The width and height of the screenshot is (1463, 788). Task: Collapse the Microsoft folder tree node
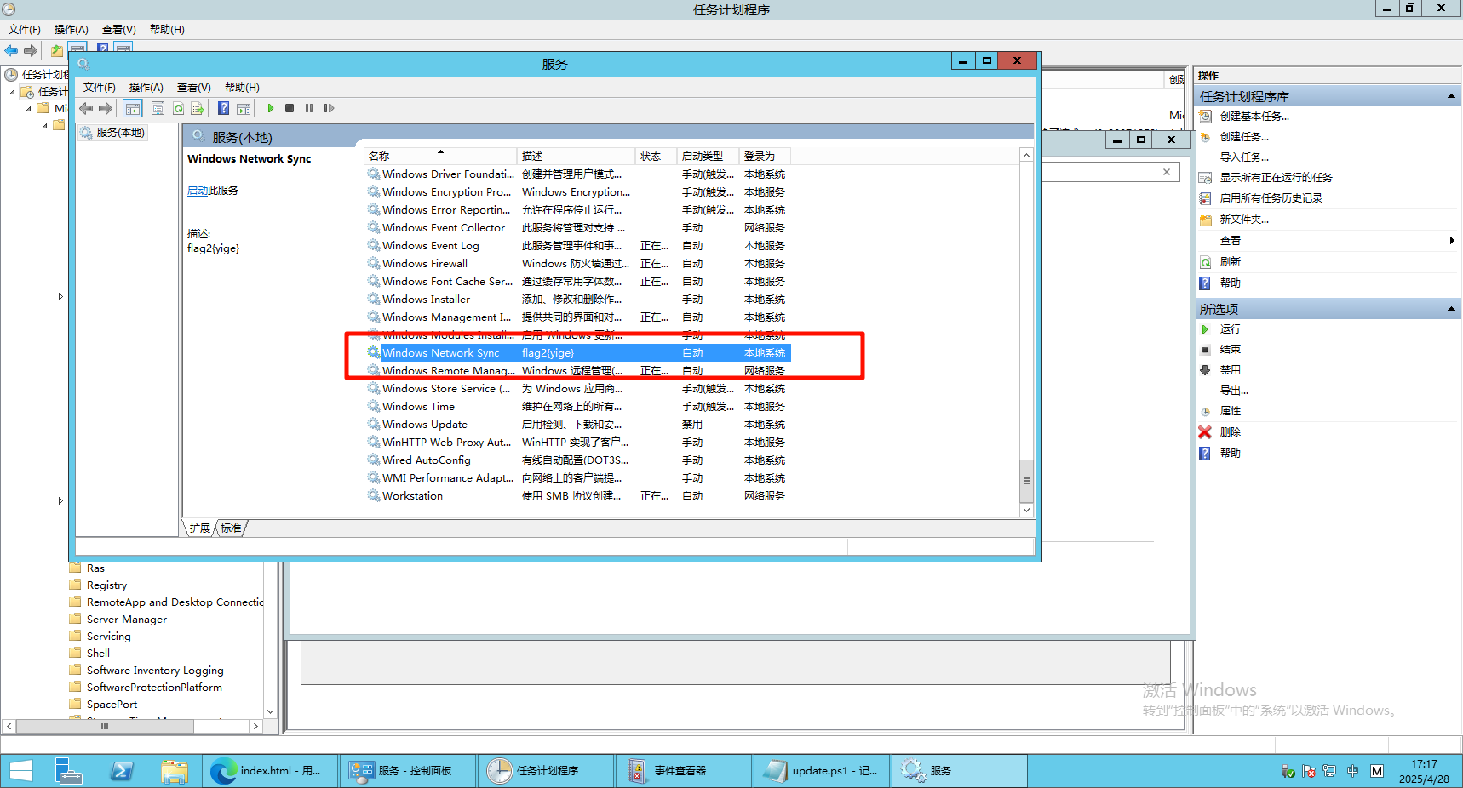[28, 109]
